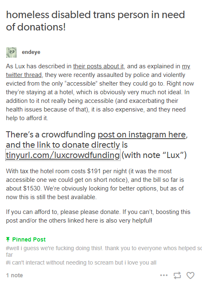Click the paragraph about hotel room costs

coord(95,184)
